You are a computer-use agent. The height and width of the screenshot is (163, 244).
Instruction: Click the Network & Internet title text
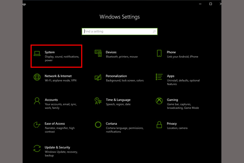58,76
